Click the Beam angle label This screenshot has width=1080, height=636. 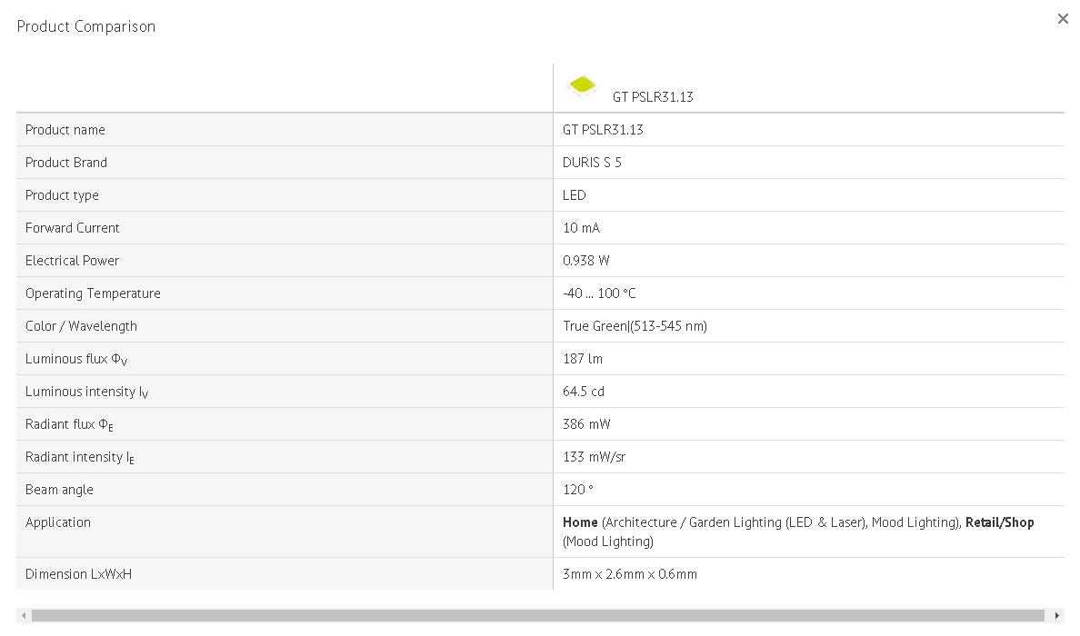click(59, 490)
